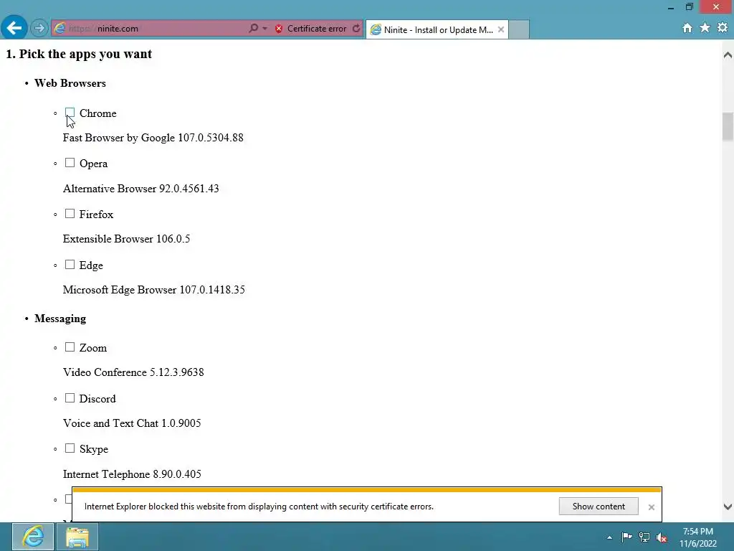Viewport: 734px width, 551px height.
Task: Check the Zoom checkbox
Action: (x=70, y=347)
